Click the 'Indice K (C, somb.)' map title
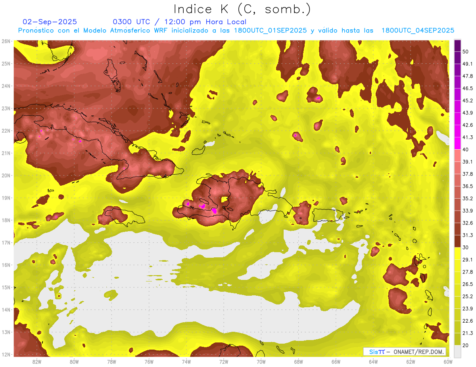476x367 pixels. pyautogui.click(x=242, y=9)
